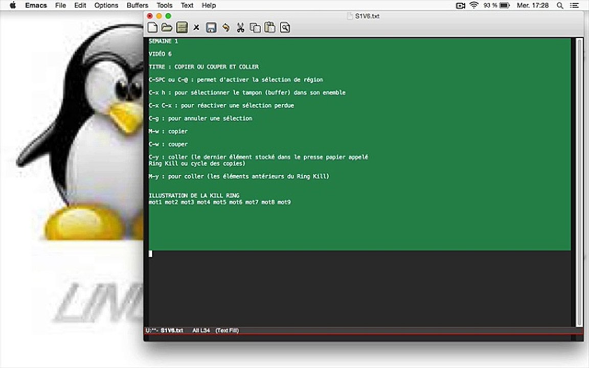Open the File menu
The height and width of the screenshot is (368, 589).
[60, 5]
